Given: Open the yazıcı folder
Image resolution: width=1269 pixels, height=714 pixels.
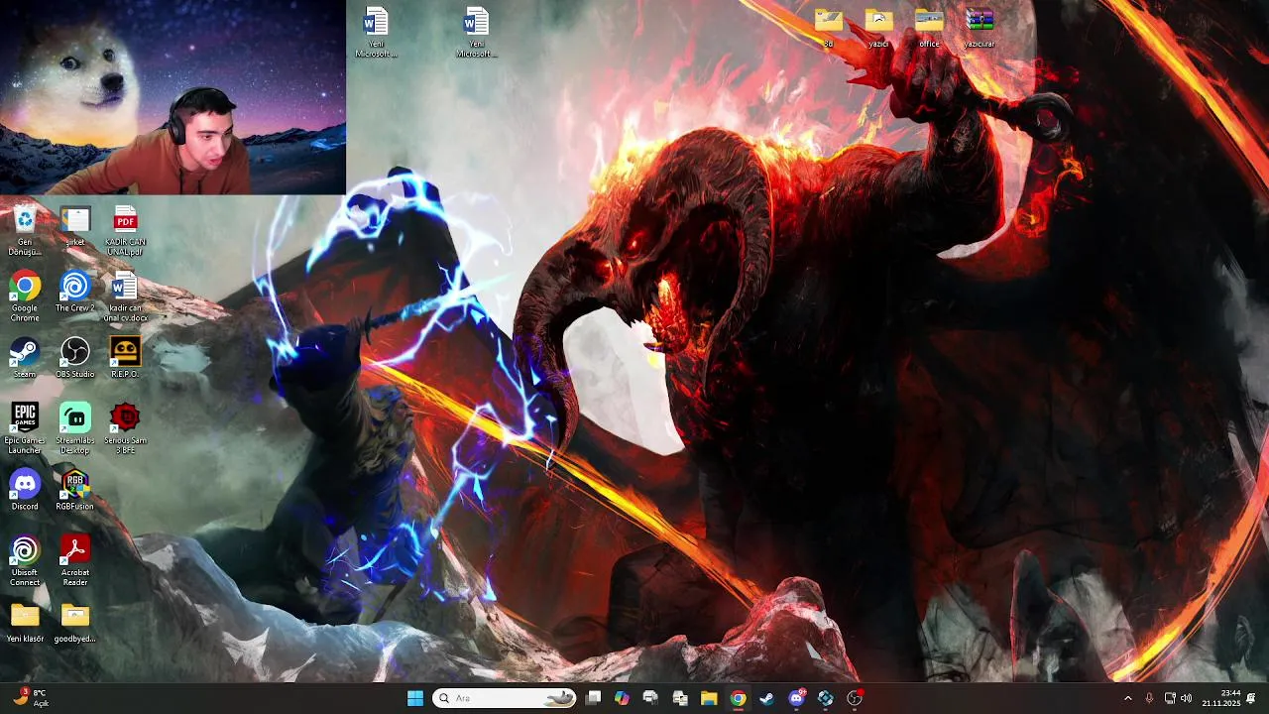Looking at the screenshot, I should point(878,28).
